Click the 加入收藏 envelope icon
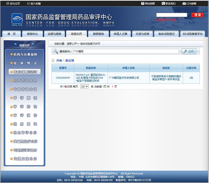The height and width of the screenshot is (183, 209). (28, 3)
